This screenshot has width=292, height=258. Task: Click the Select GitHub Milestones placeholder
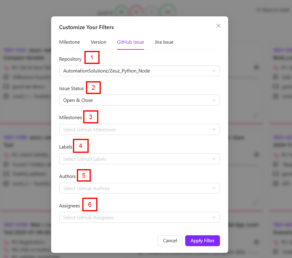pos(90,130)
